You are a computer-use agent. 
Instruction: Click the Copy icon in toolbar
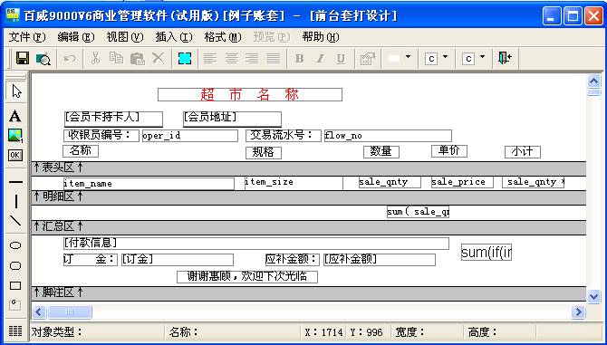point(116,58)
